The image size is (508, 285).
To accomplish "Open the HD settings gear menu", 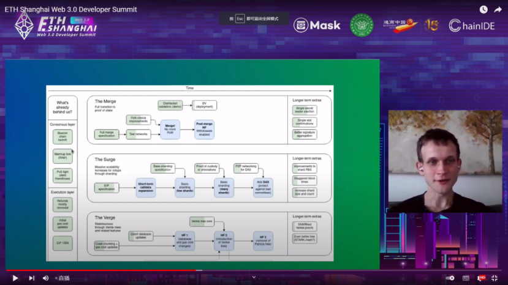I will tap(482, 278).
